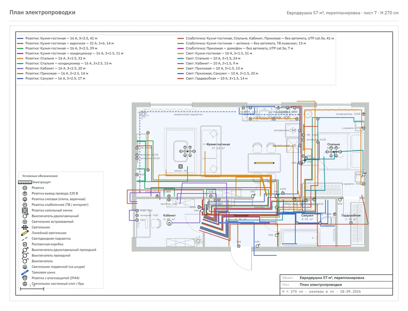
Task: Click the Спальня room label on the floor plan
Action: point(333,144)
